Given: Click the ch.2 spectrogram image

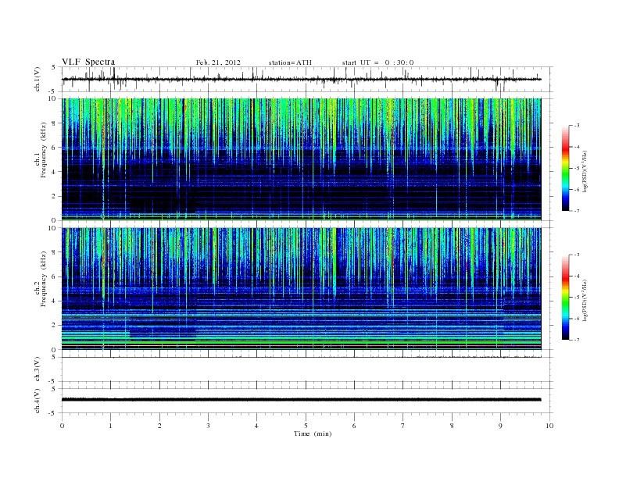Looking at the screenshot, I should coord(301,289).
